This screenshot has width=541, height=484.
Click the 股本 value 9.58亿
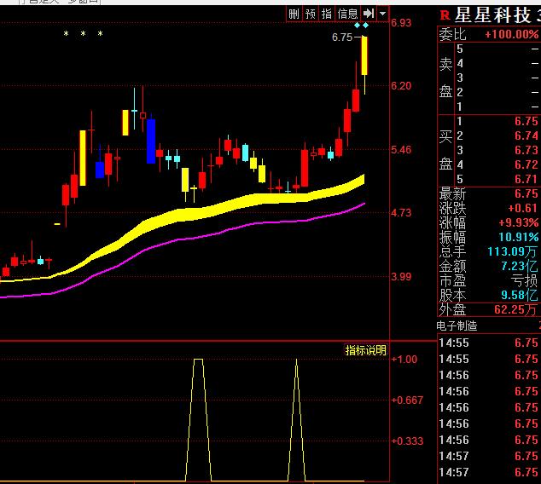520,295
